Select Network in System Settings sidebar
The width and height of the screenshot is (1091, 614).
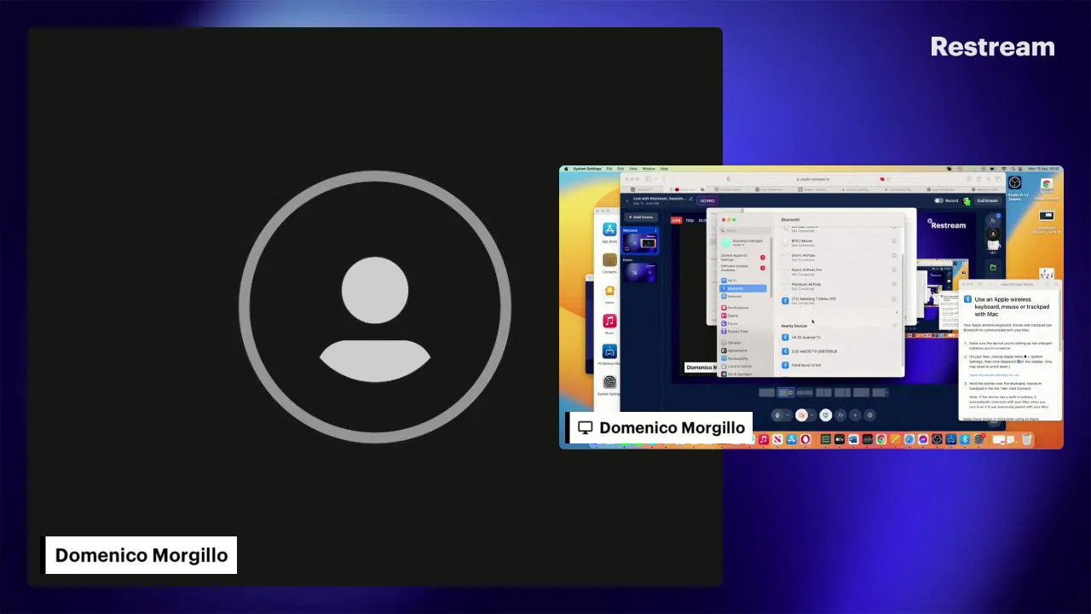tap(743, 297)
